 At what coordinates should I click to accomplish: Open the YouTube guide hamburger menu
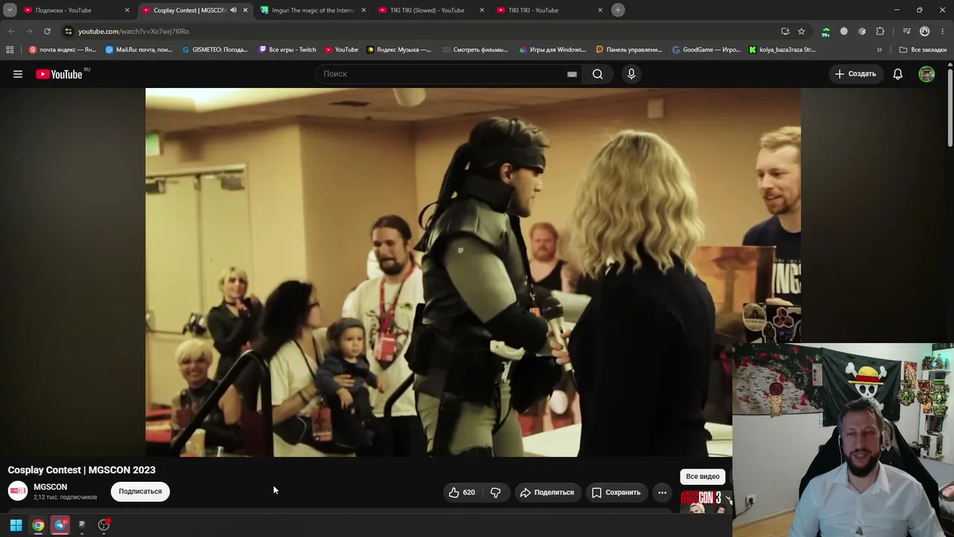pos(18,74)
